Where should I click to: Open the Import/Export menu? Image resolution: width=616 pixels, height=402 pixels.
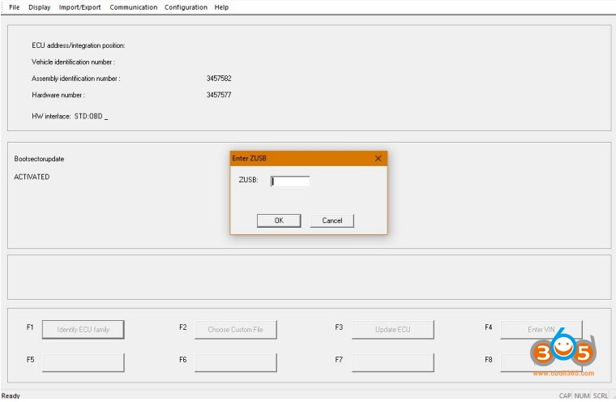(x=80, y=7)
